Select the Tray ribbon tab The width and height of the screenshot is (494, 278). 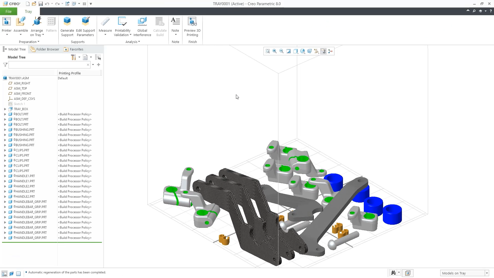coord(28,11)
